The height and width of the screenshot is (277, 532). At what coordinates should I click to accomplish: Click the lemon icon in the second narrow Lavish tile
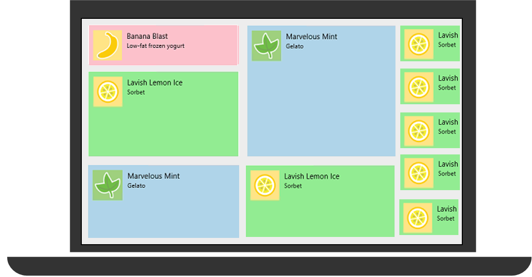(x=418, y=87)
